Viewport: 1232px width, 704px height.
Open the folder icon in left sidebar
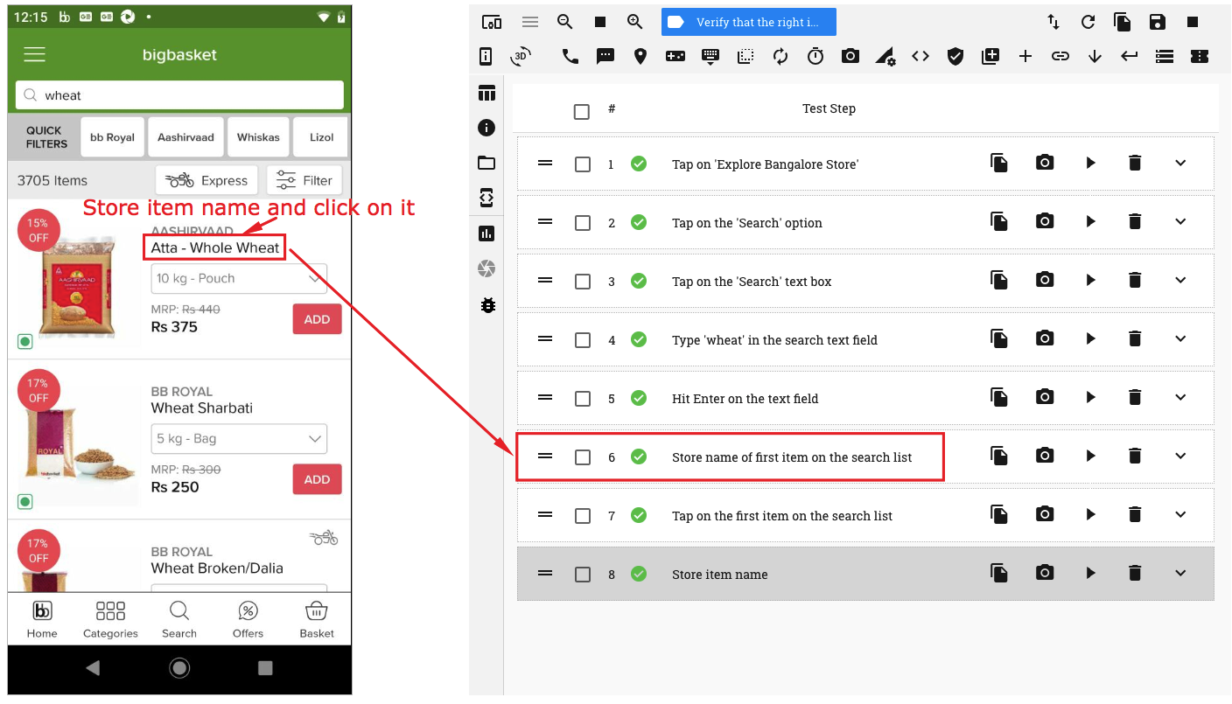point(486,163)
